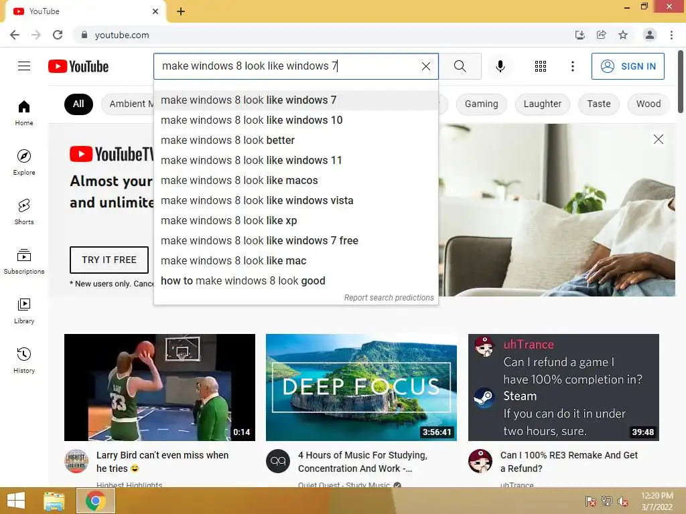Open Larry Bird video thumbnail
This screenshot has width=686, height=514.
pyautogui.click(x=159, y=388)
